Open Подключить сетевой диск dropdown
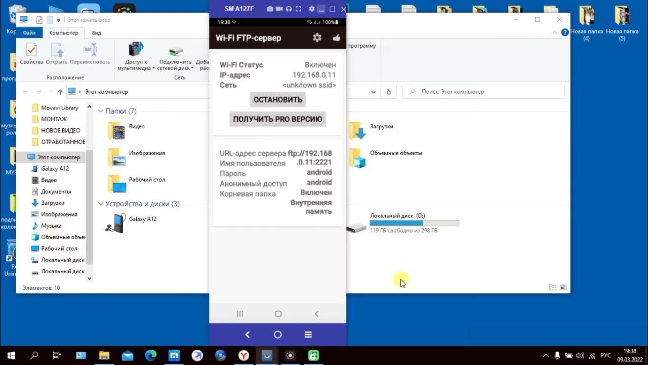The width and height of the screenshot is (648, 365). tap(176, 57)
